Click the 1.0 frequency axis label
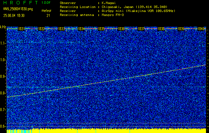This screenshot has width=209, height=133. 3,60
